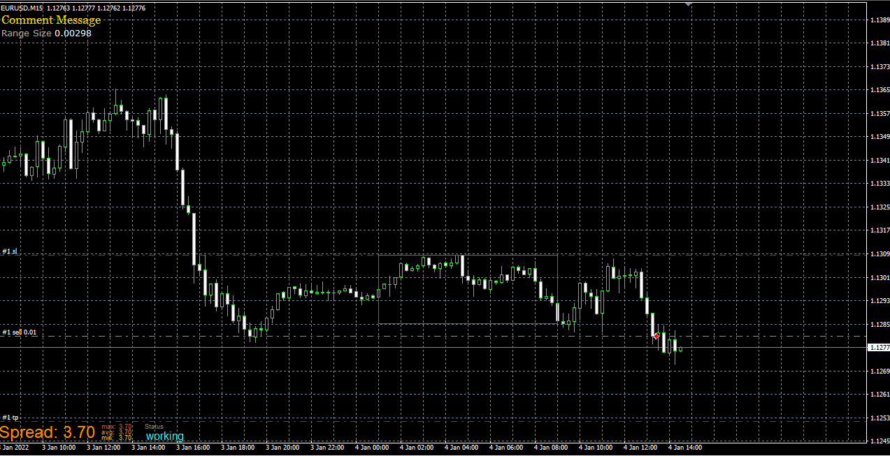Click the 'avg: 3.70' spread value

pyautogui.click(x=116, y=432)
